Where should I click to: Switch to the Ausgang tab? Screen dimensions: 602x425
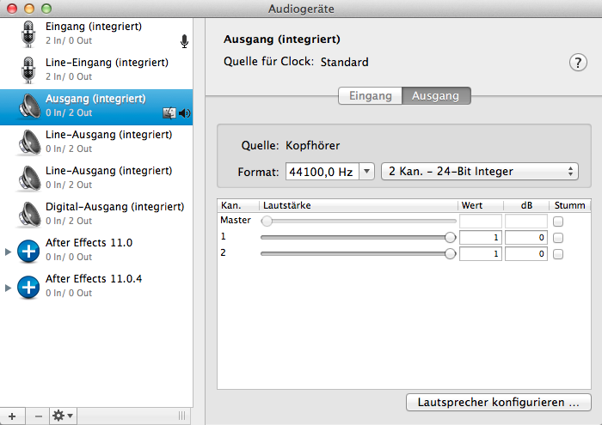pos(436,96)
